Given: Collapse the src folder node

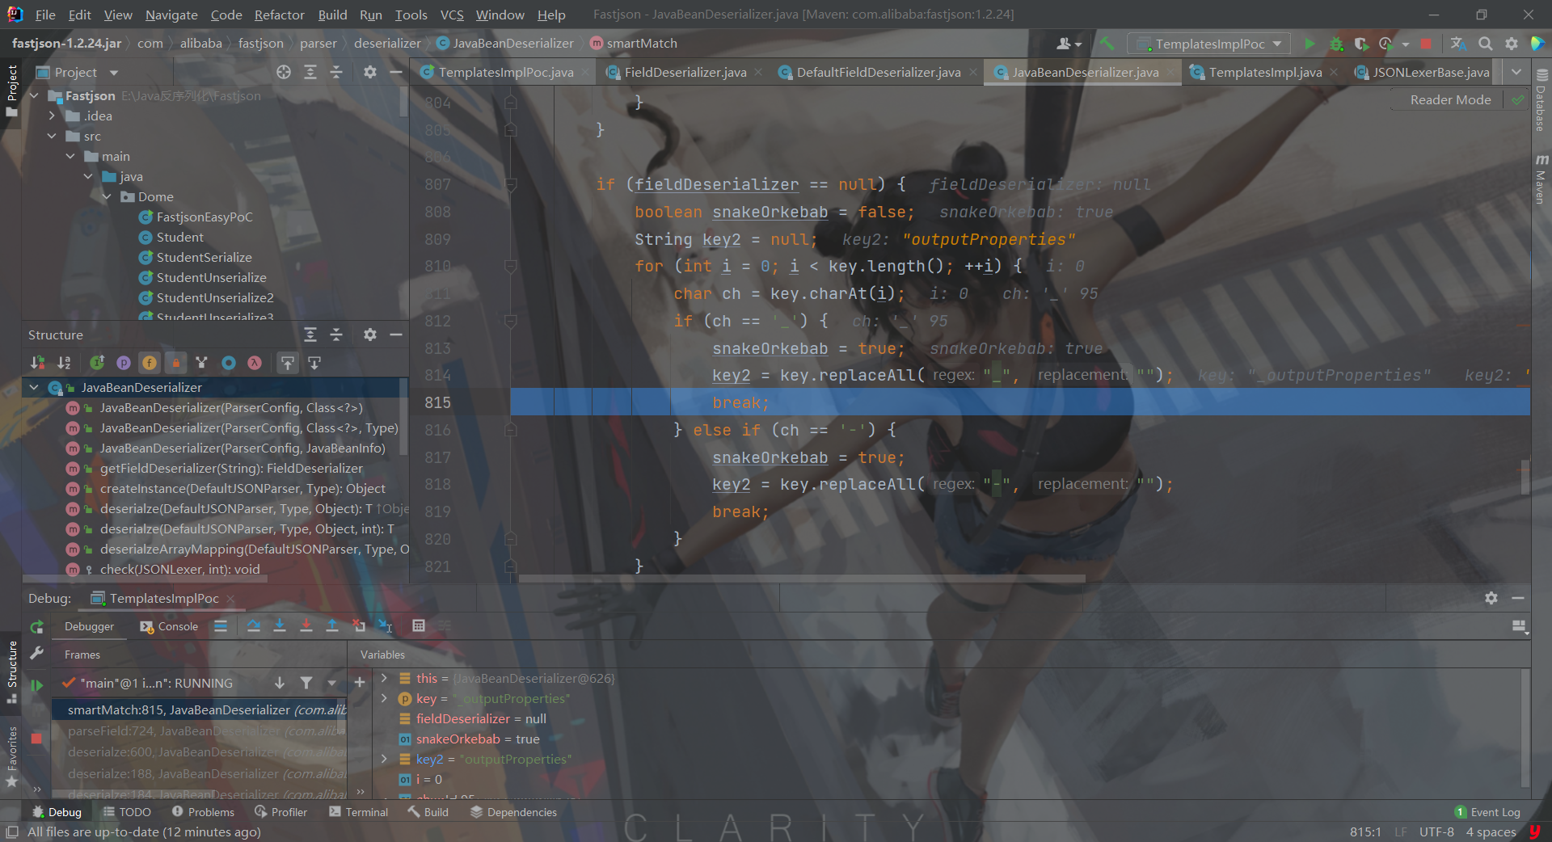Looking at the screenshot, I should coord(52,136).
